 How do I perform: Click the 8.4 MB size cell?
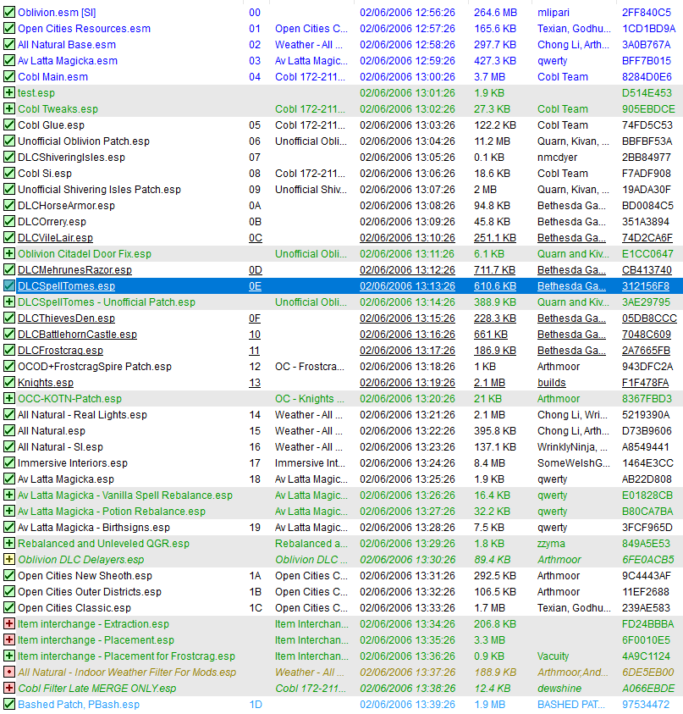point(489,463)
